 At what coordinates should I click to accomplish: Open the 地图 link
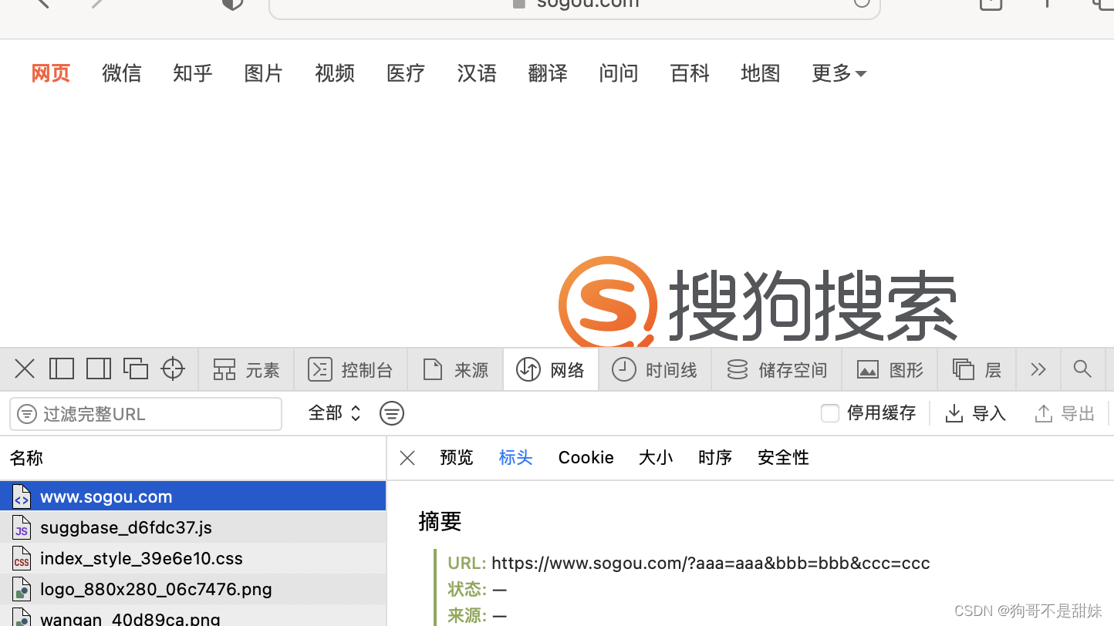coord(761,73)
